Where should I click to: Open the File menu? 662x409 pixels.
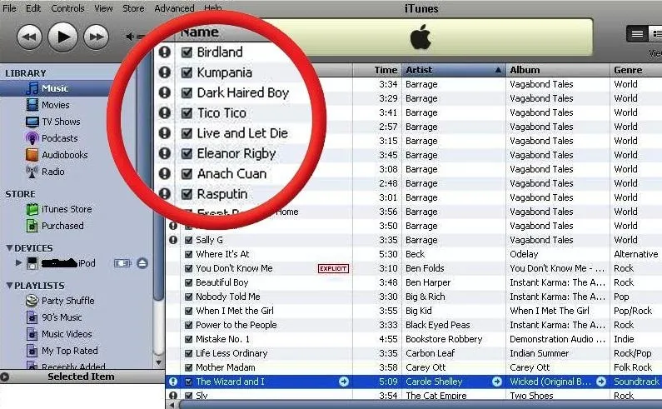pyautogui.click(x=9, y=8)
